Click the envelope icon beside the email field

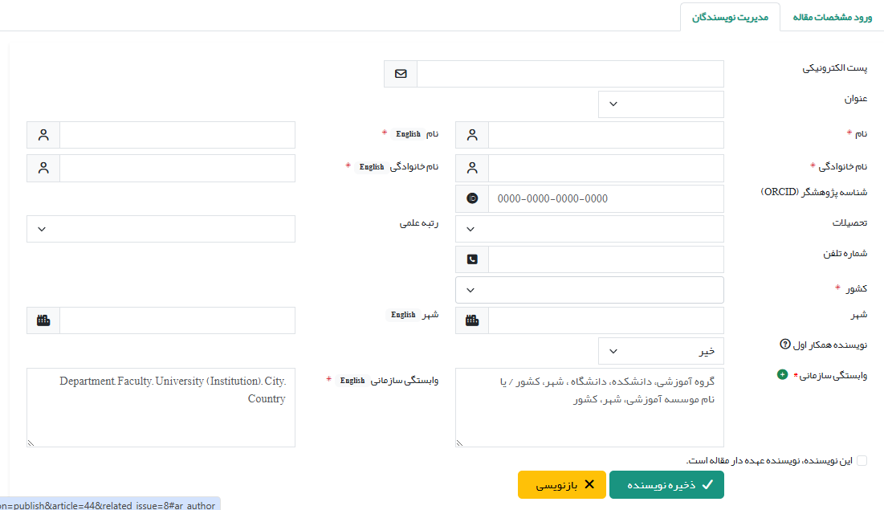[x=401, y=74]
